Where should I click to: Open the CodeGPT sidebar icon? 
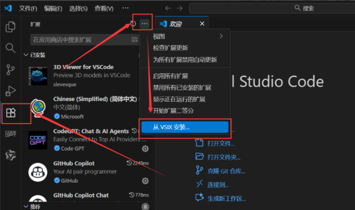click(x=11, y=134)
